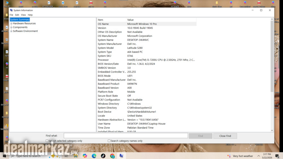Select Hardware Resources tree item
The height and width of the screenshot is (159, 283).
point(24,23)
